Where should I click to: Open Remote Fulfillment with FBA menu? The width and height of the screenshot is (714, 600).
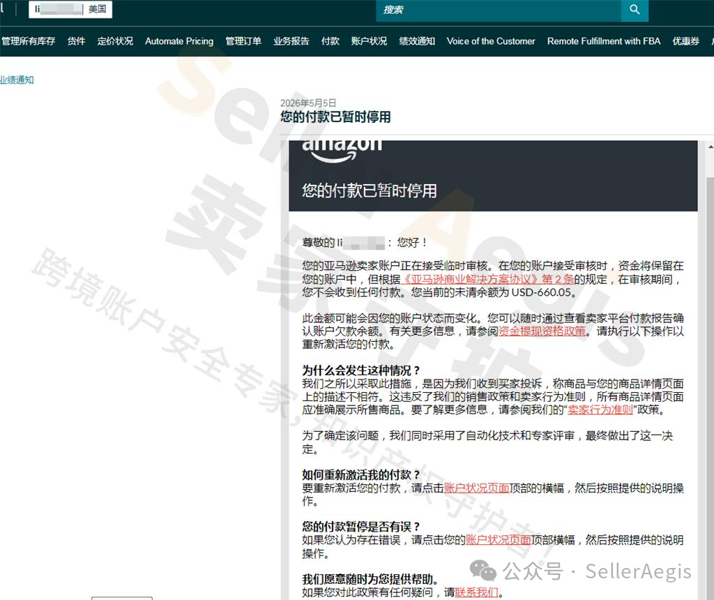coord(604,41)
